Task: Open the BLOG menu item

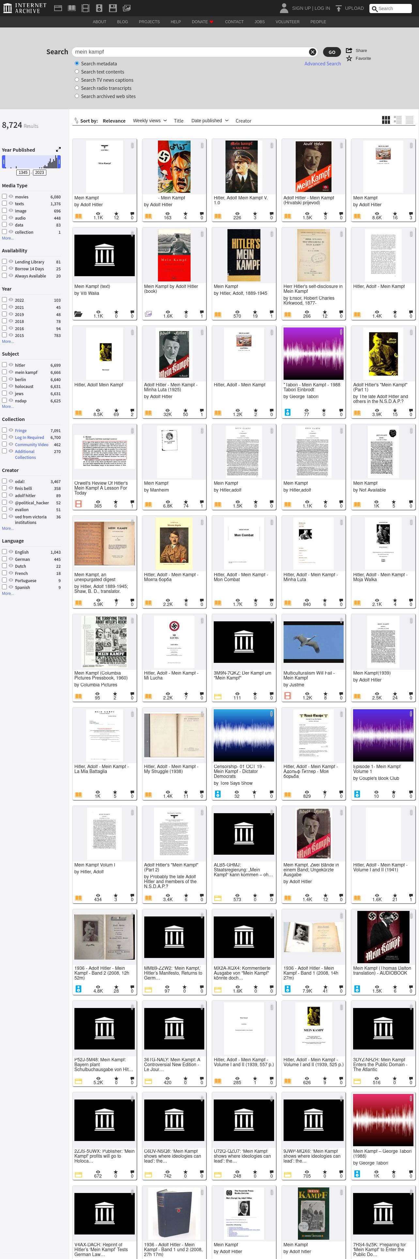Action: tap(122, 22)
